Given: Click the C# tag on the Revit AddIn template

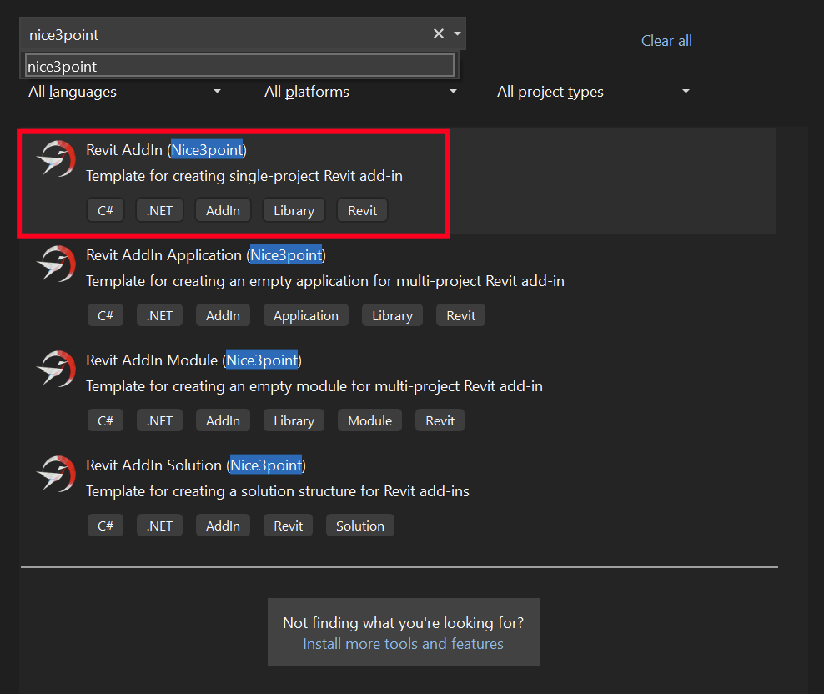Looking at the screenshot, I should [x=105, y=211].
